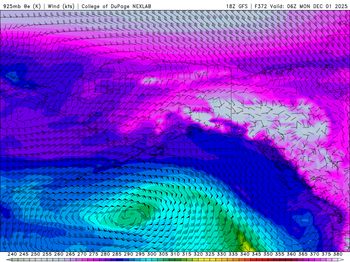Image resolution: width=350 pixels, height=262 pixels.
Task: Click the 350 value on color scale
Action: [268, 254]
